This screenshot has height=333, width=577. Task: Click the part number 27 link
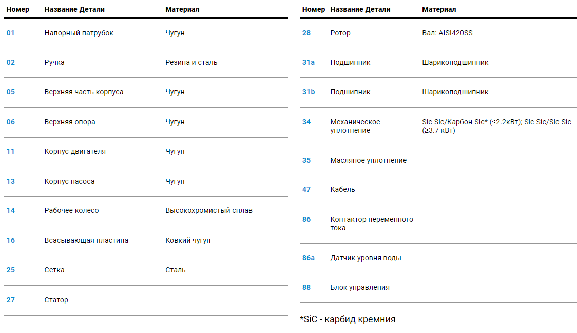coord(11,300)
